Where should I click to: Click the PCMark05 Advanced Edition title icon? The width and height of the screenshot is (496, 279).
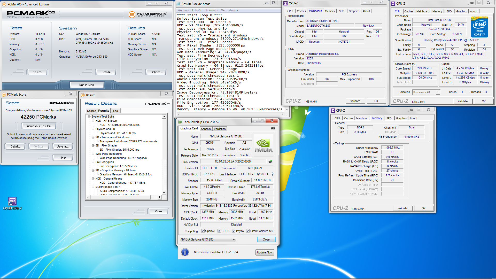coord(4,4)
